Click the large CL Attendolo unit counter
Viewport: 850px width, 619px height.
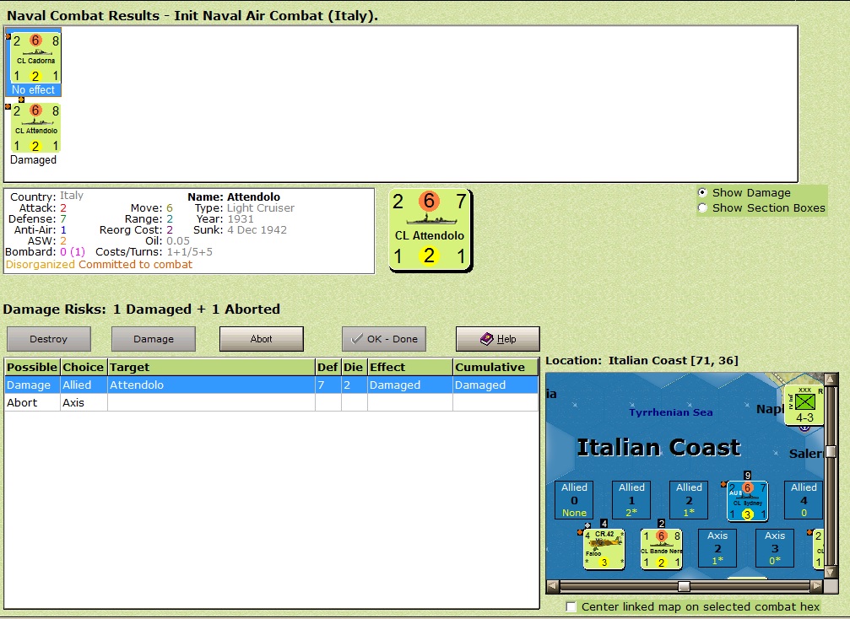click(430, 229)
